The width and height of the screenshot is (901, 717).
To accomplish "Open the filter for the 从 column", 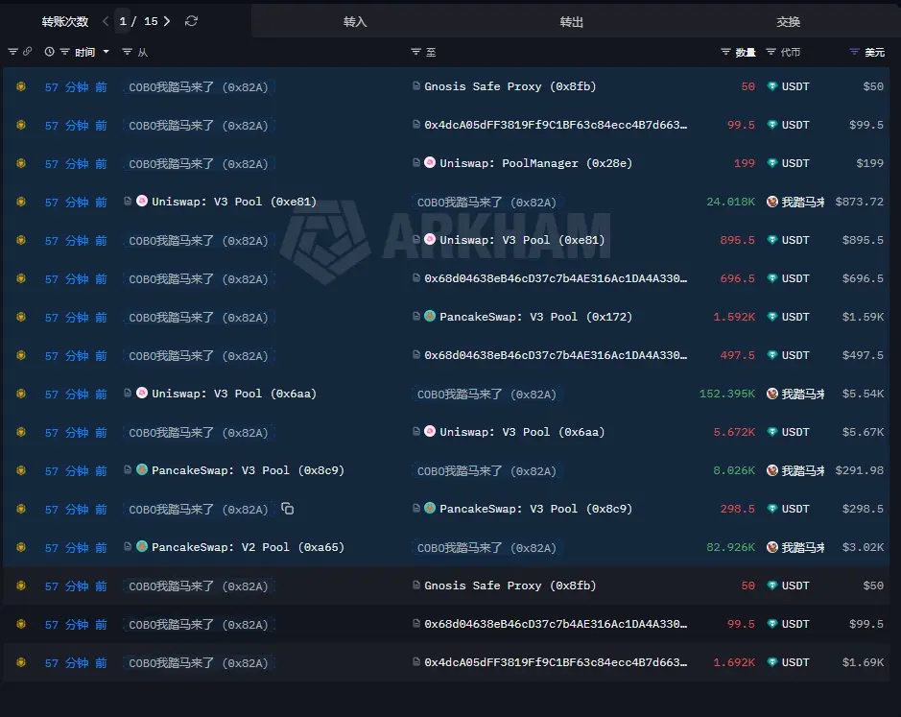I will coord(128,52).
